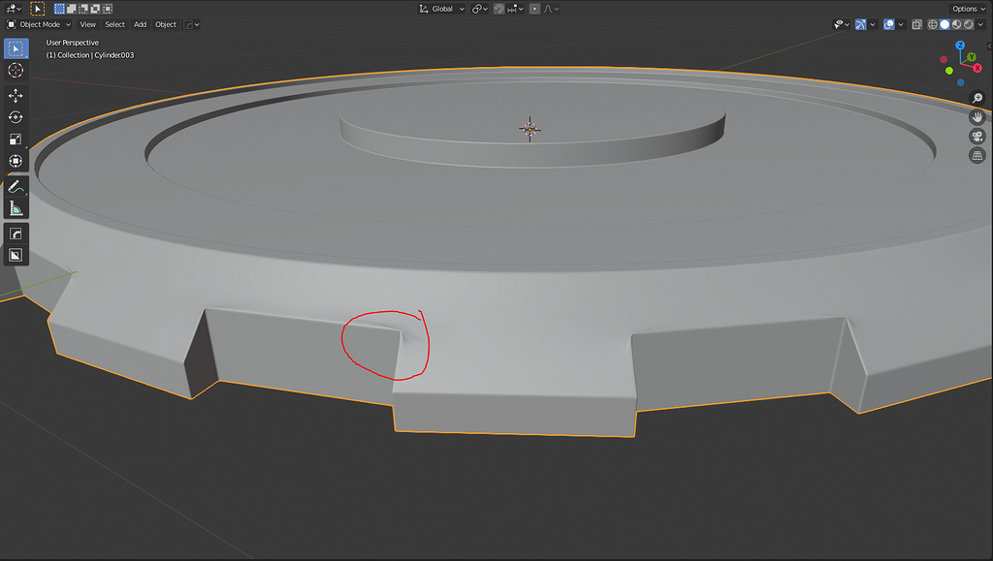Open the Add menu
The image size is (993, 561).
[140, 24]
